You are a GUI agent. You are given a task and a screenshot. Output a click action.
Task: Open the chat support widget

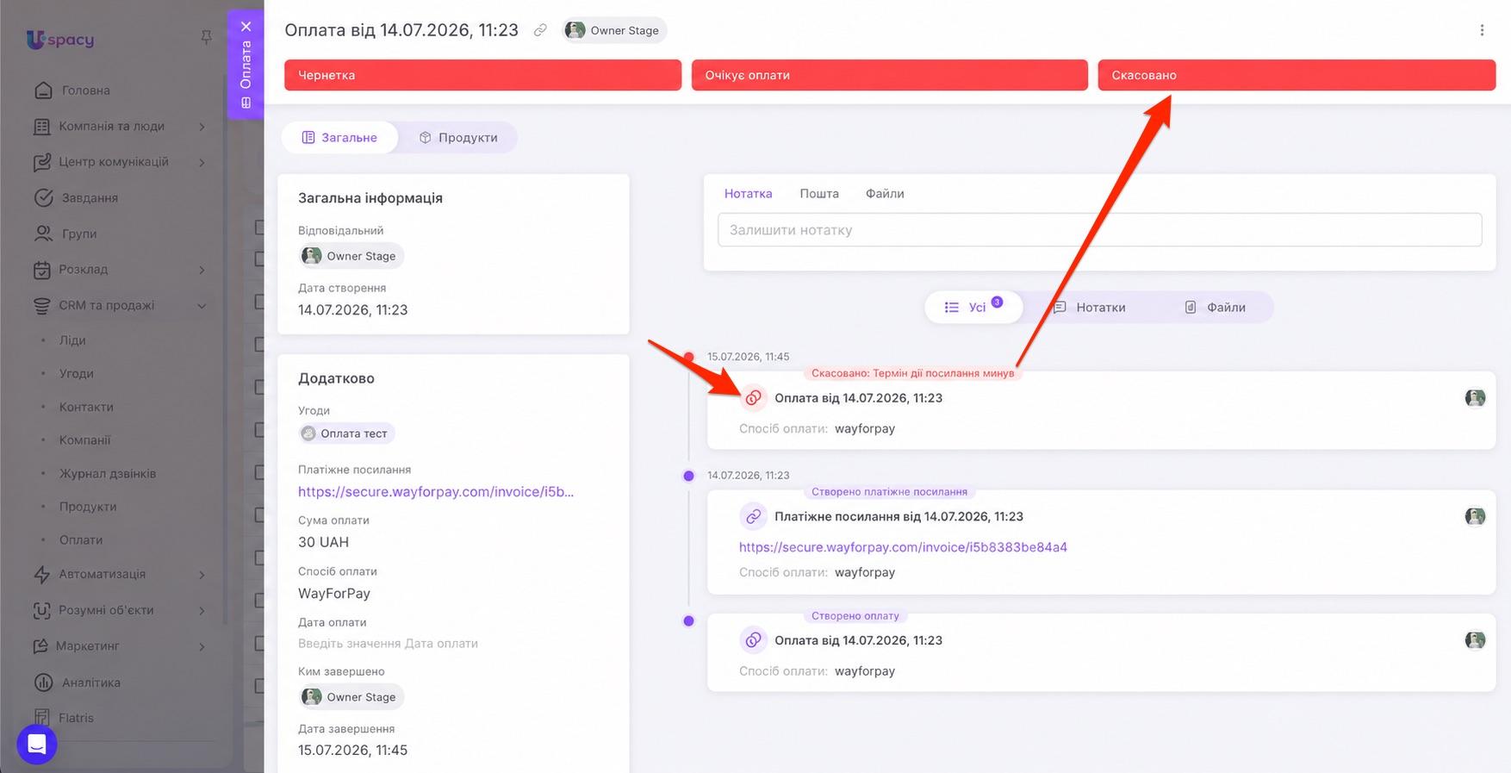pyautogui.click(x=37, y=744)
